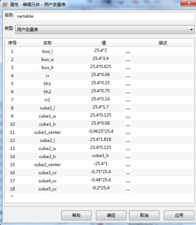Open ellipsis editor for rr row

tap(128, 76)
